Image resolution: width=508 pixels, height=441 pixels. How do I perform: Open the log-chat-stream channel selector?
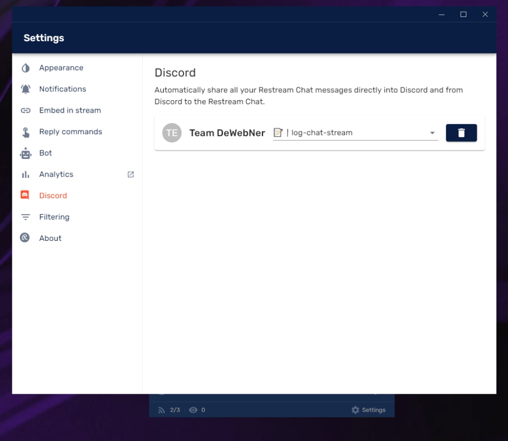pyautogui.click(x=355, y=133)
